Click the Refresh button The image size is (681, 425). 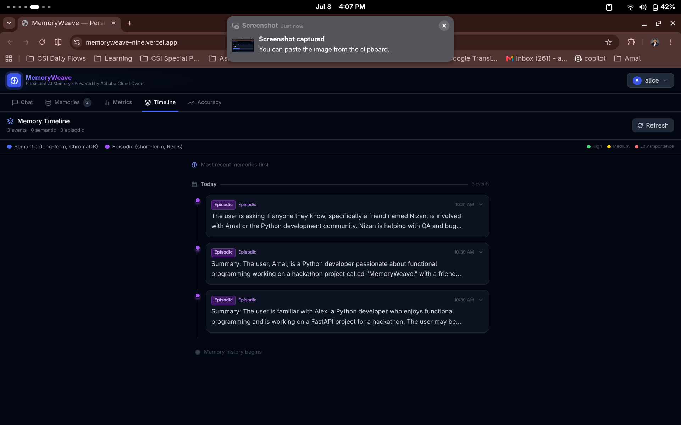pyautogui.click(x=653, y=125)
